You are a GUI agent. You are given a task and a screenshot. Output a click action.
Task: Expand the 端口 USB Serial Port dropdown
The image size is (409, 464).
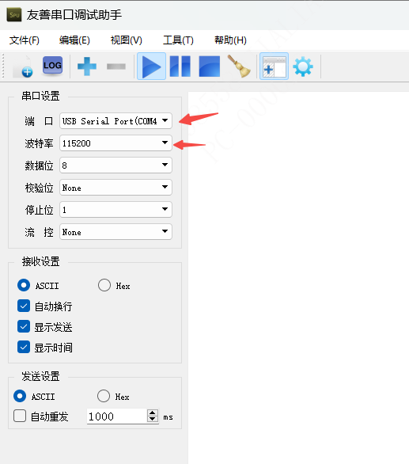116,120
